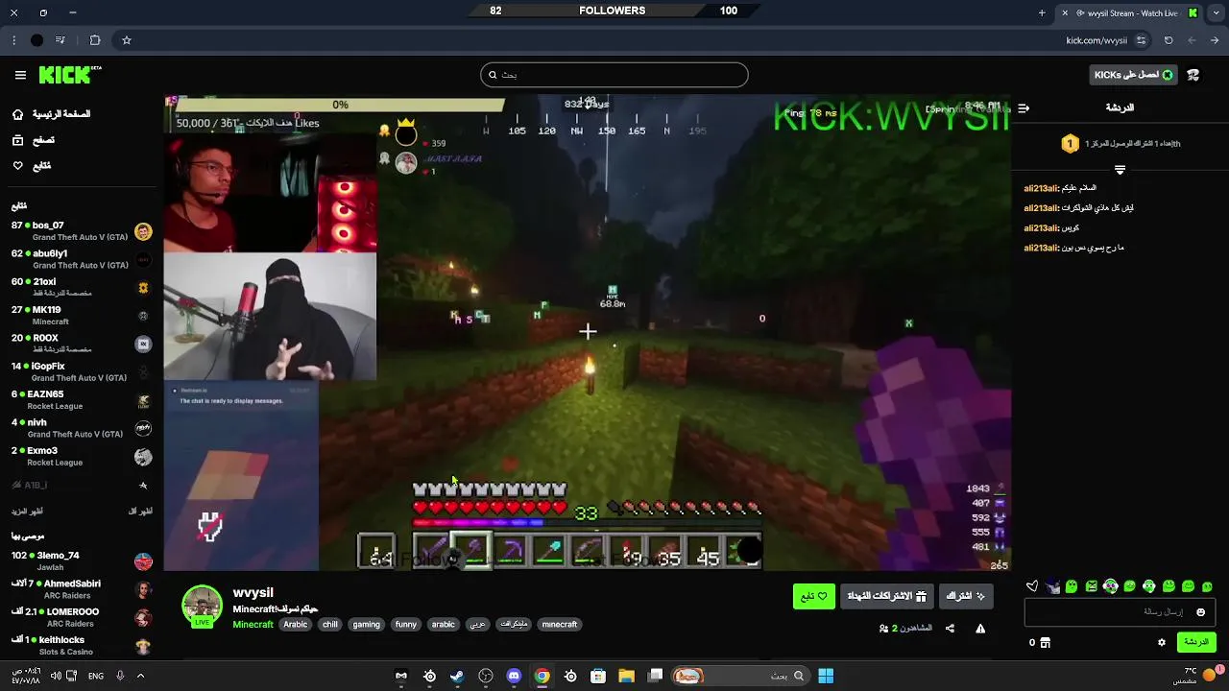Image resolution: width=1229 pixels, height=691 pixels.
Task: Reload the page with the refresh icon
Action: point(1169,40)
